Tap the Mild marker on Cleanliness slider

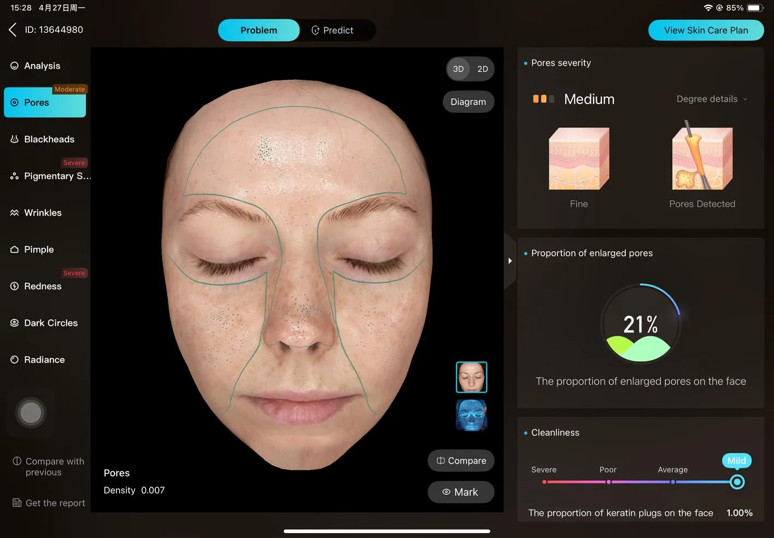coord(737,482)
